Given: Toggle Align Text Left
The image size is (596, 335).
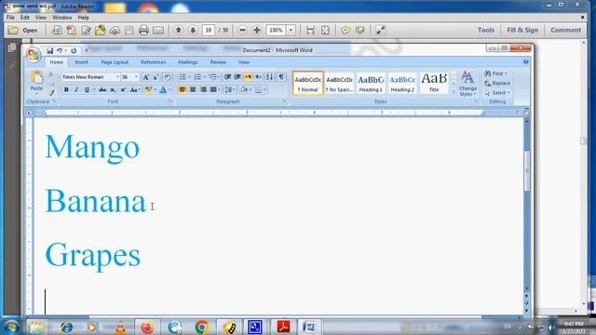Looking at the screenshot, I should (183, 89).
